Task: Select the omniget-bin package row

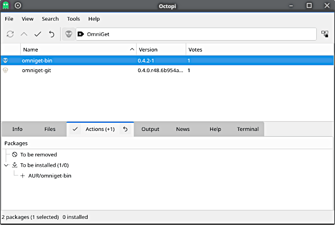Action: (167, 61)
